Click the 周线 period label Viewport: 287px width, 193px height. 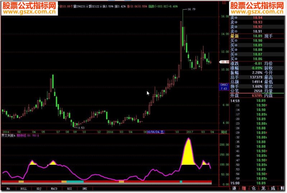224,132
